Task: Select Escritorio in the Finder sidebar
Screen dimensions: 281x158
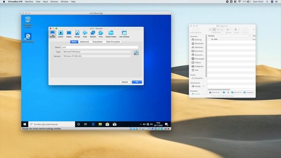Action: coord(198,51)
